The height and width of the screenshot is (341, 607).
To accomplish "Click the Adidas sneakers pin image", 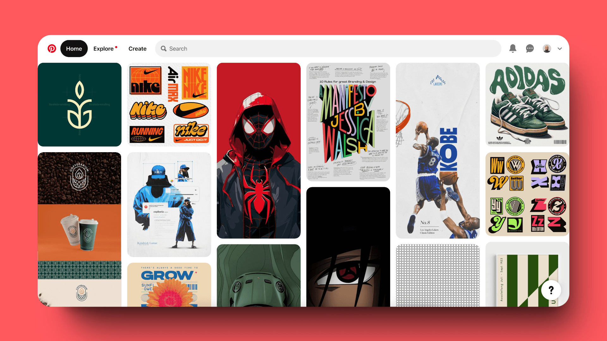I will tap(528, 105).
